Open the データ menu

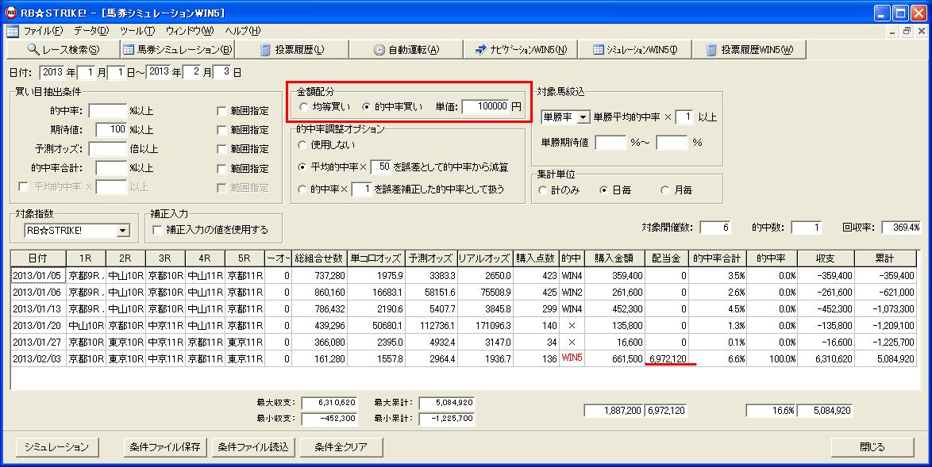(x=91, y=31)
